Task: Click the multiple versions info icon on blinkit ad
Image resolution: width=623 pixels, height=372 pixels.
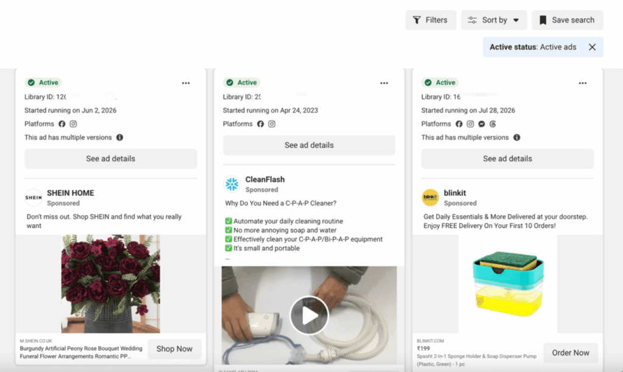Action: pos(517,137)
